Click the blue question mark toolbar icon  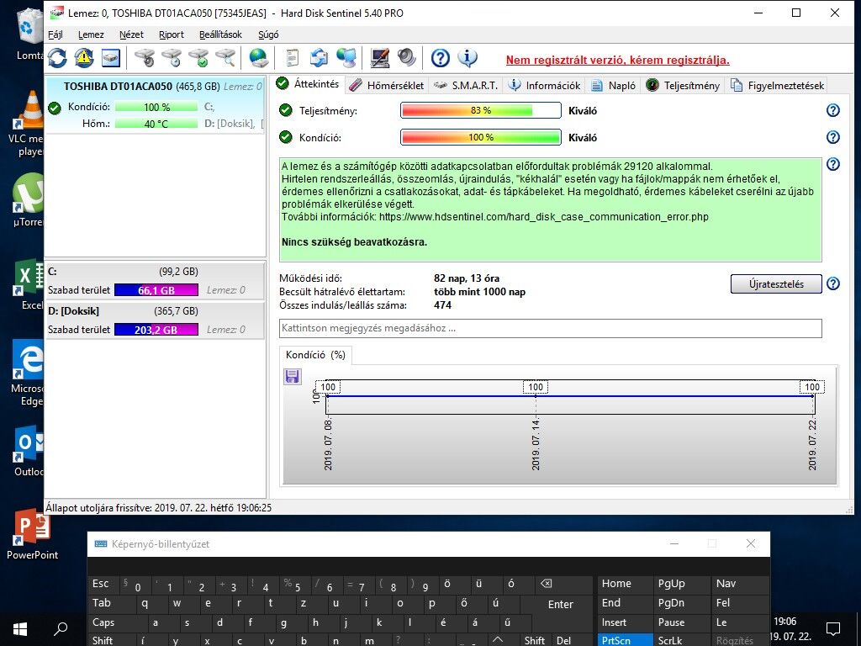[441, 58]
